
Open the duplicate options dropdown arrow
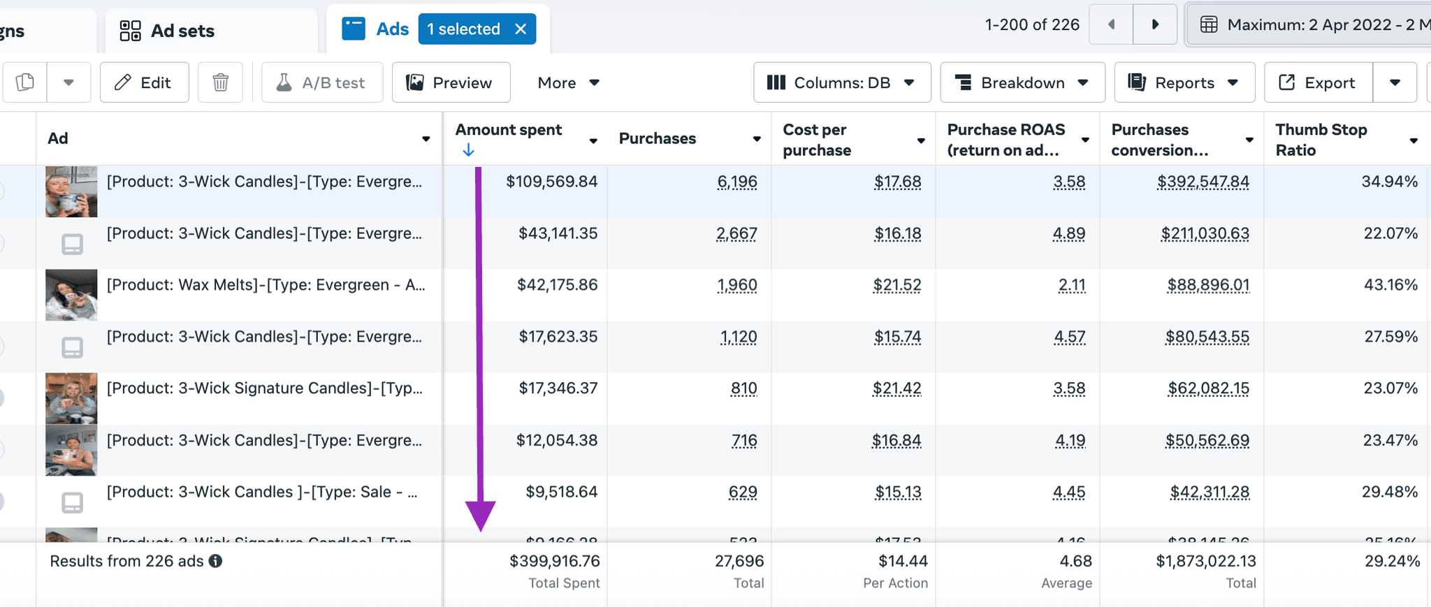[68, 82]
